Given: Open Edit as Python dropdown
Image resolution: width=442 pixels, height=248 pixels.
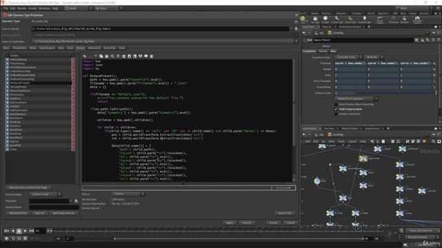Looking at the screenshot, I should pos(128,194).
